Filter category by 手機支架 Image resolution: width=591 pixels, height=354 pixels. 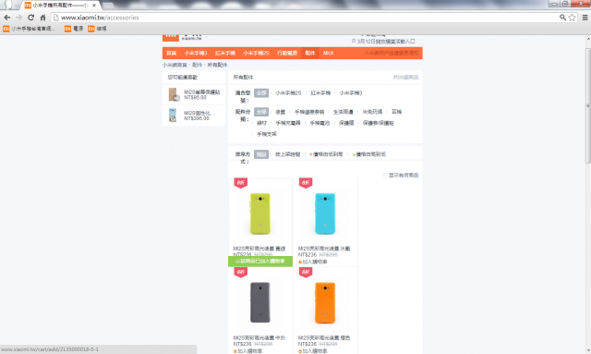tap(267, 134)
